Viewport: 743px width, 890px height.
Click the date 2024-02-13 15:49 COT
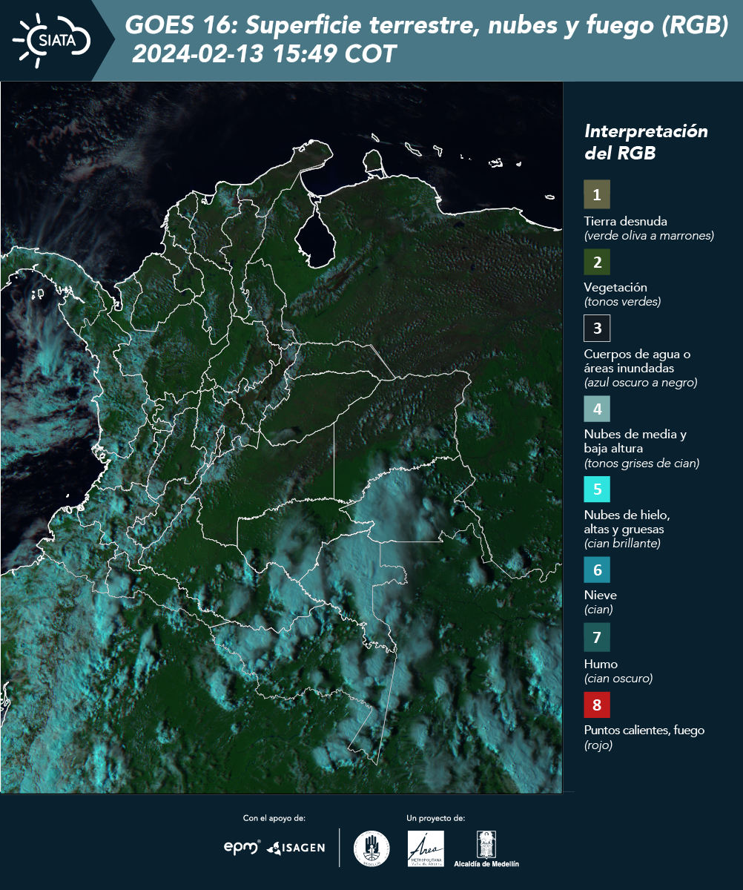coord(264,54)
